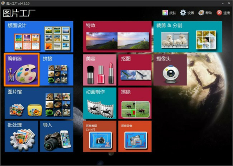
Task: Start 屏幕录像 screen recording tile
Action: click(135, 137)
